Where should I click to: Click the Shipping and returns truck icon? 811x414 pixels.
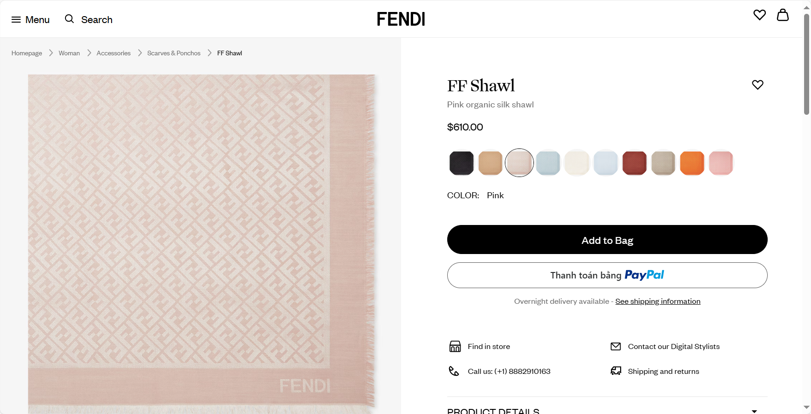tap(616, 371)
